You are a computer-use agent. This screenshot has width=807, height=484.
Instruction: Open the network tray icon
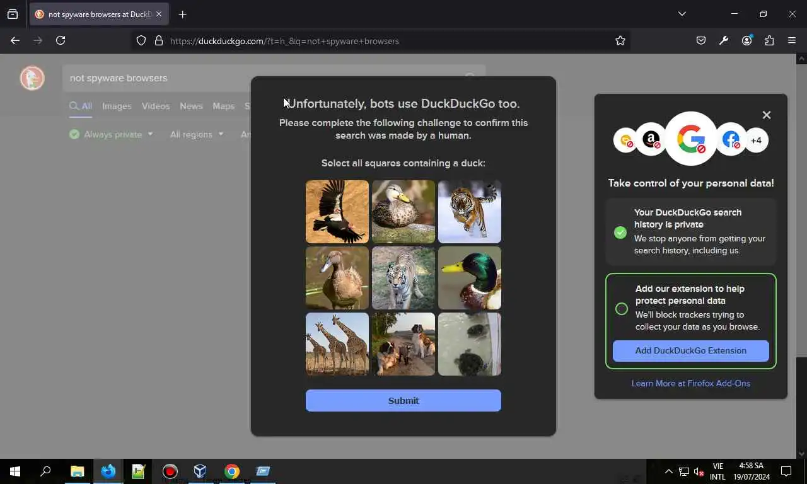point(684,471)
